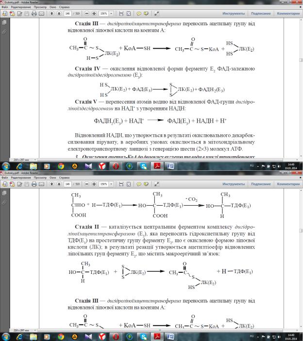Viewport: 303px width, 341px height.
Task: Switch lower window to read mode
Action: pyautogui.click(x=156, y=184)
